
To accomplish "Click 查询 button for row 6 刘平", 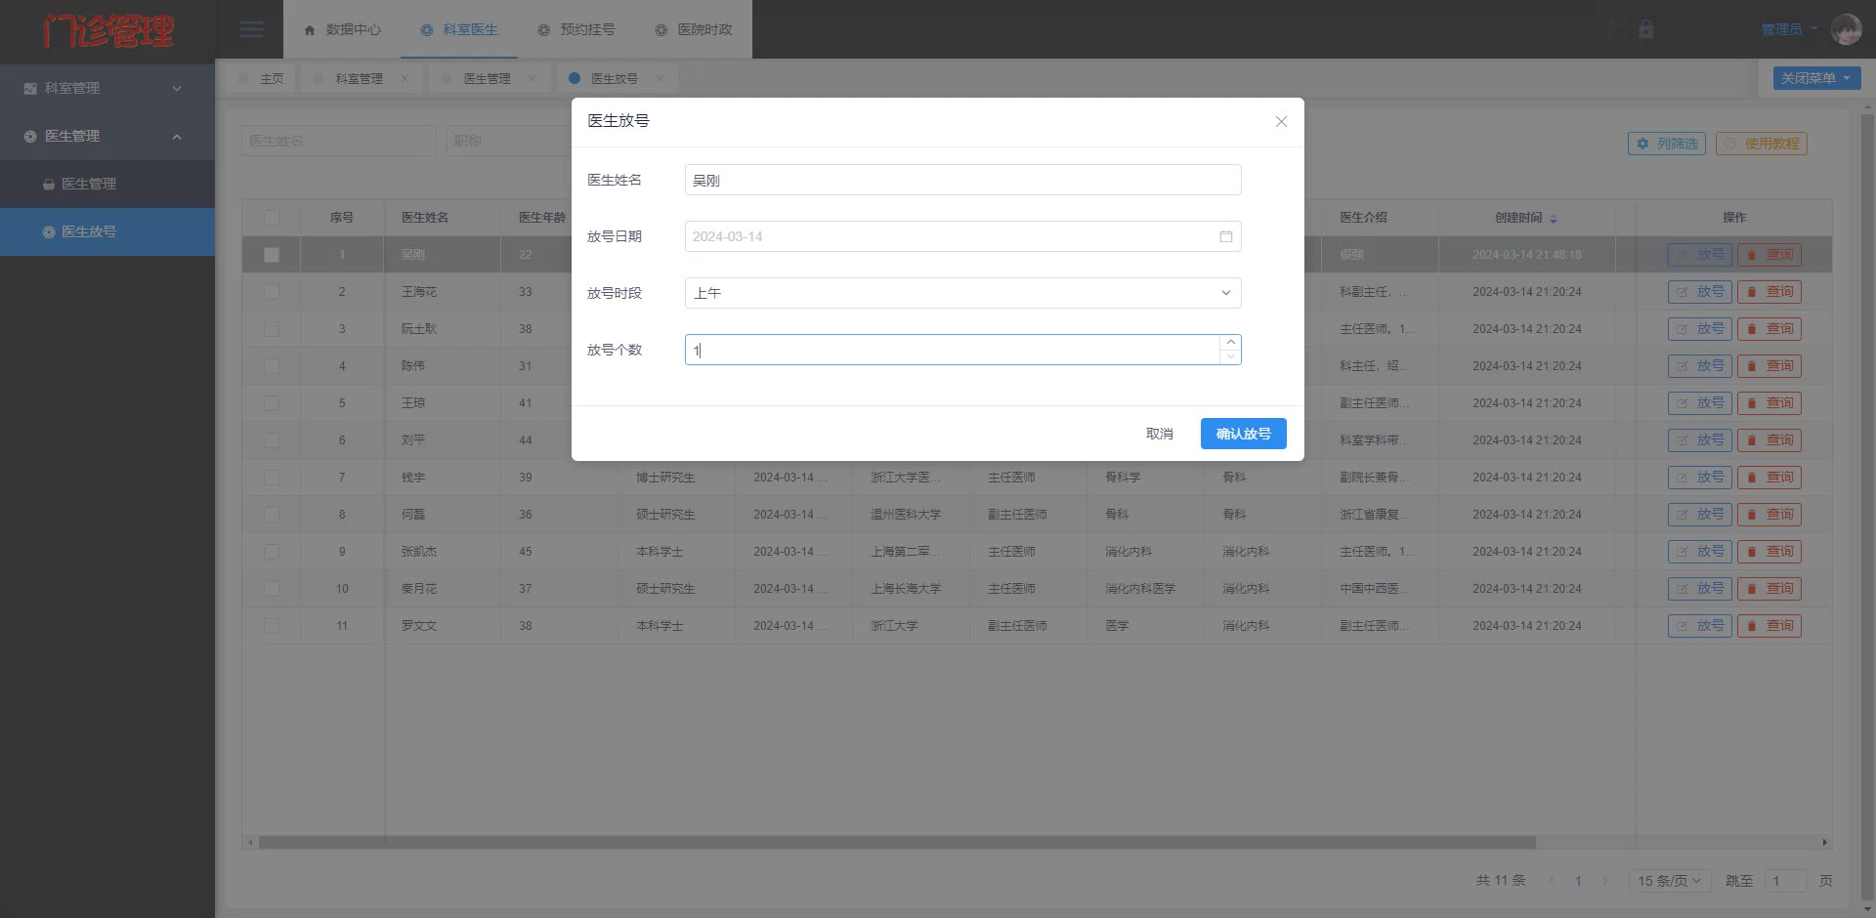I will [x=1769, y=440].
